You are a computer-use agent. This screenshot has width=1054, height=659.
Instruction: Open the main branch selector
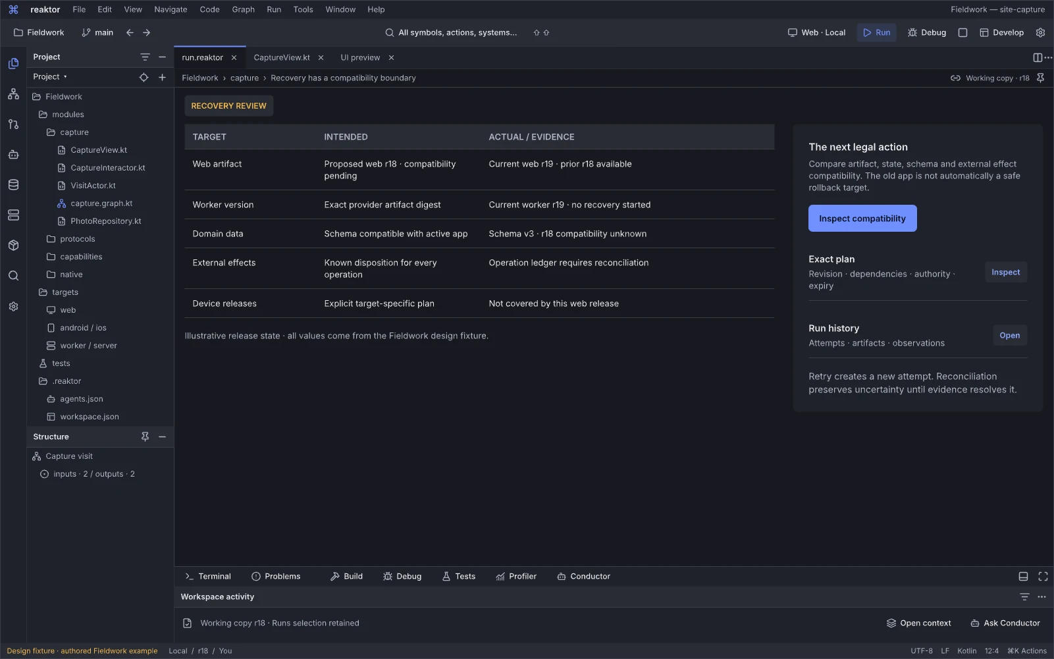tap(97, 32)
